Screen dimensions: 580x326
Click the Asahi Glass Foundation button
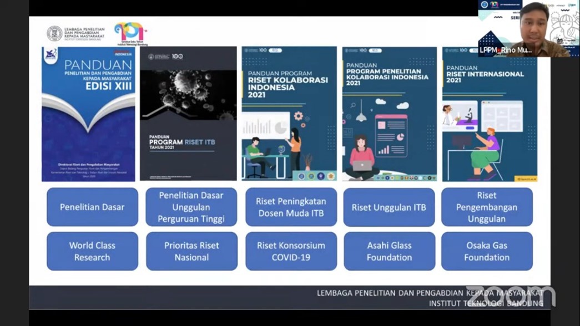(389, 252)
